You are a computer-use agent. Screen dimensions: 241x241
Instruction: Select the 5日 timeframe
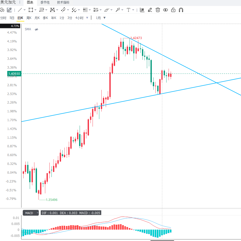[x=12, y=18]
